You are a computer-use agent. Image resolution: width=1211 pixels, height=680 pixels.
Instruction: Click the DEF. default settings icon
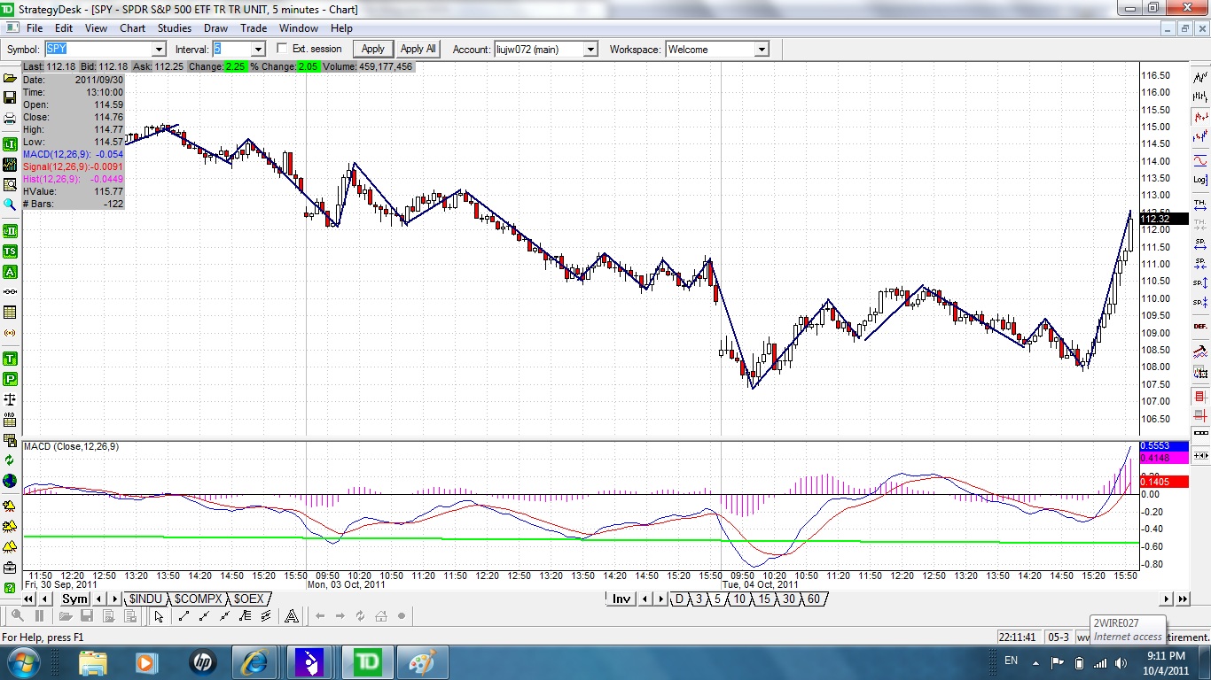[1200, 326]
